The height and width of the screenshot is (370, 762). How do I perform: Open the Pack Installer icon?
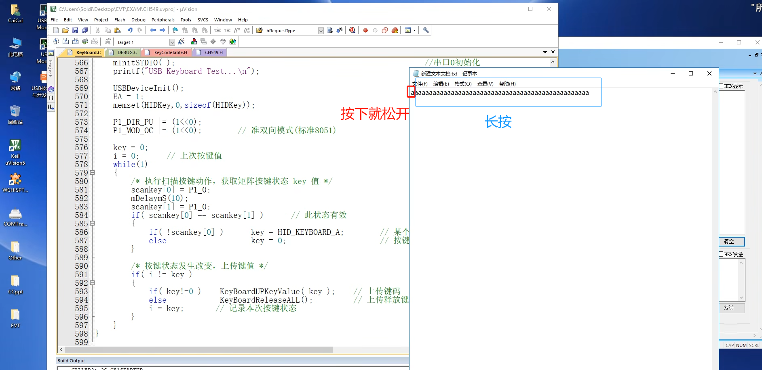[233, 42]
